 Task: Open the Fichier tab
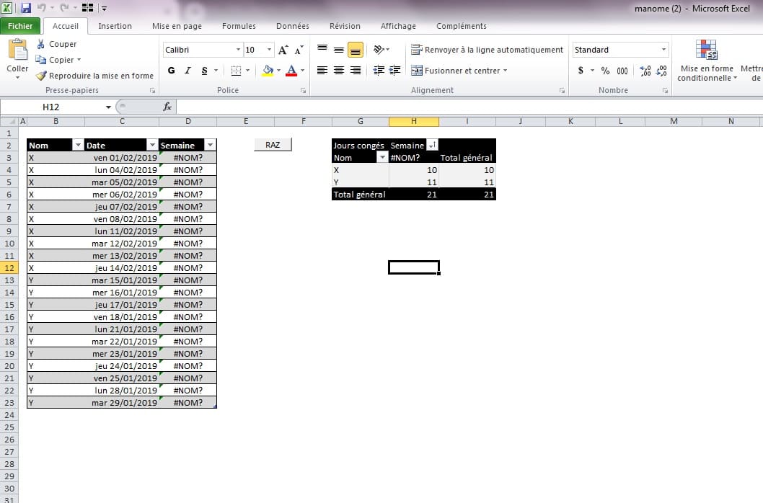[x=20, y=26]
